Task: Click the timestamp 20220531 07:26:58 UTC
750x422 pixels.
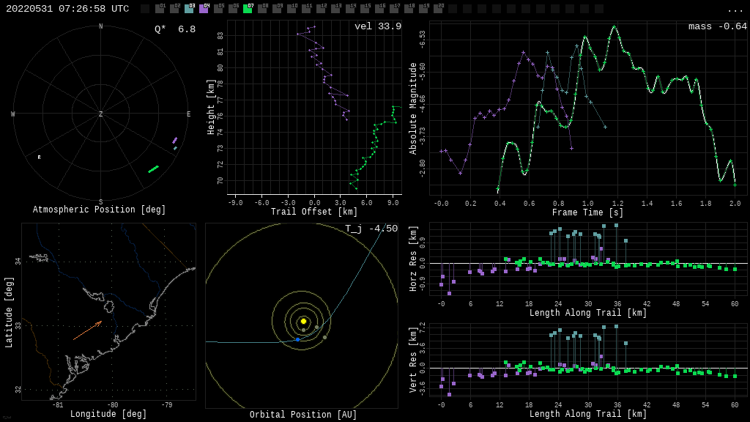Action: (x=67, y=9)
